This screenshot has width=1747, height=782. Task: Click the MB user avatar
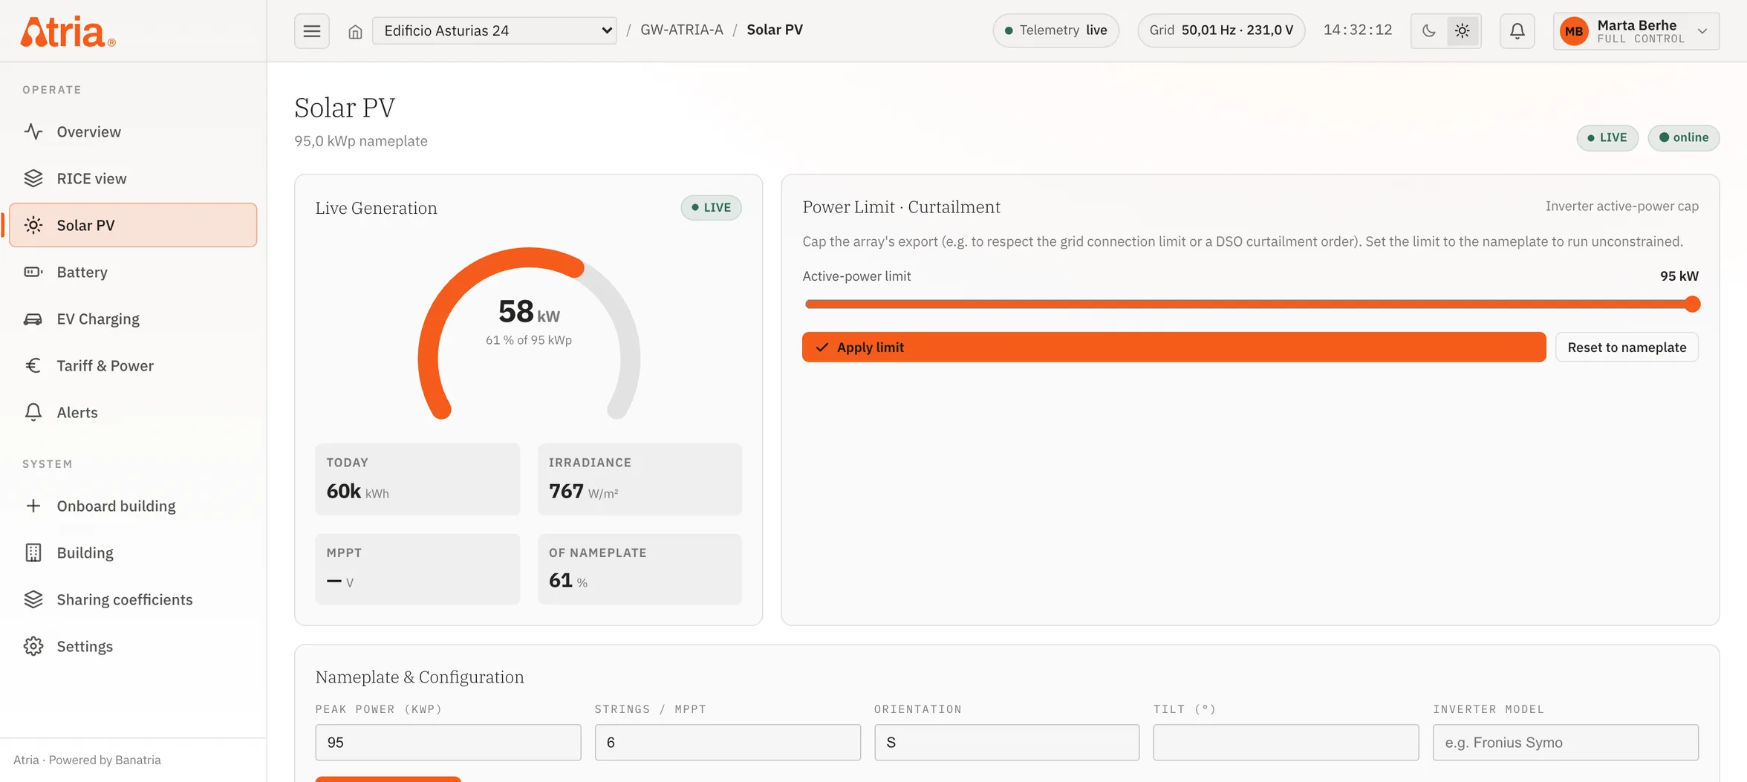[1574, 31]
